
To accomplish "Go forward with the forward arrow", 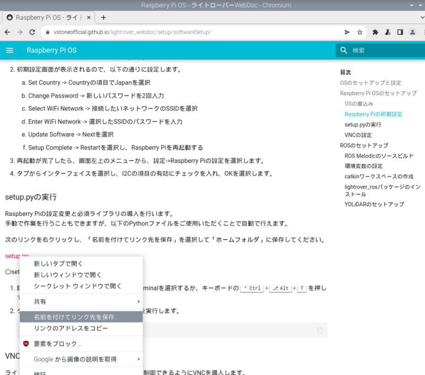I will pos(20,32).
